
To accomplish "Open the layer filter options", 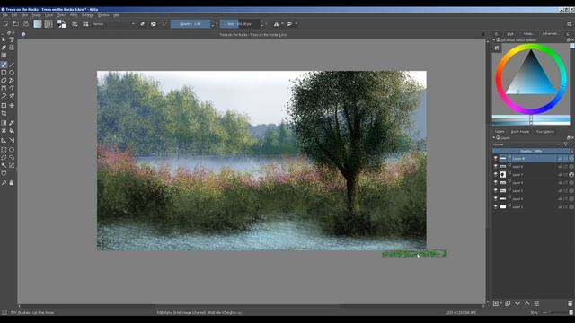I will pyautogui.click(x=566, y=144).
